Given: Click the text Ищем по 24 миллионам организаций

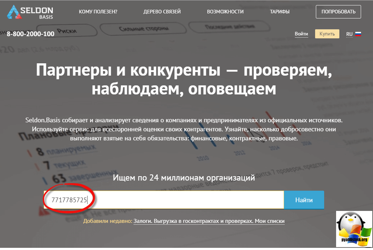Looking at the screenshot, I should tap(184, 177).
